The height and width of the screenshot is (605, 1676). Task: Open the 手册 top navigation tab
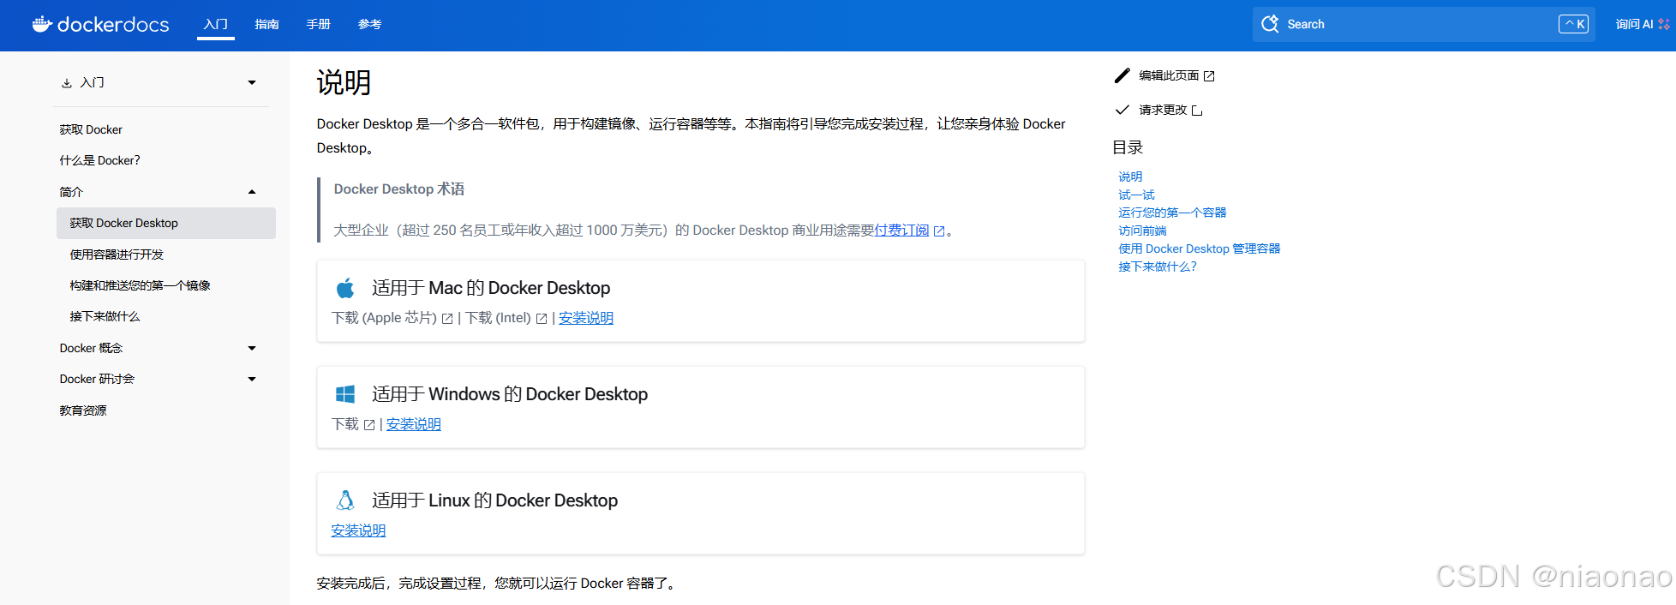(x=319, y=24)
